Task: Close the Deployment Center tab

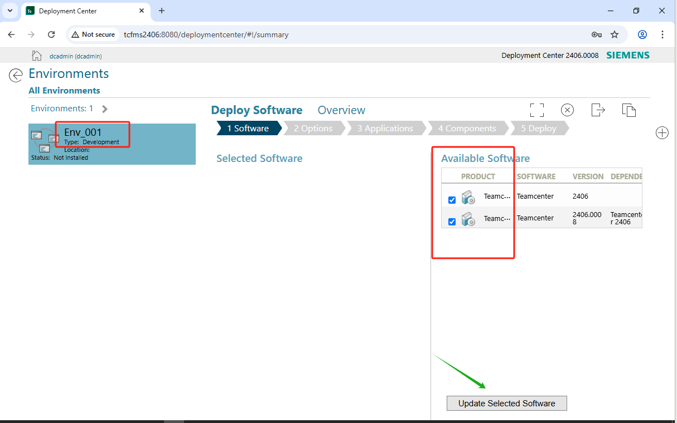Action: click(x=142, y=11)
